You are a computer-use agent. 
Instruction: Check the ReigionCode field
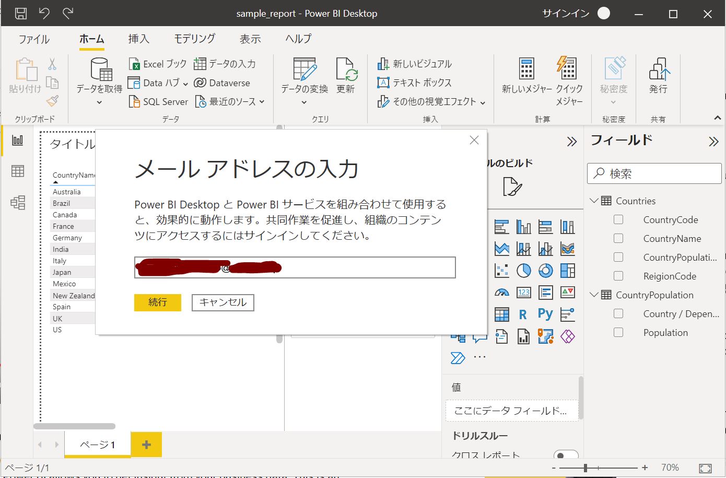(x=618, y=276)
